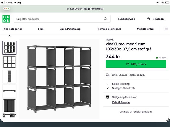
Task: Click Anmeld et juridisk problem link
Action: (136, 112)
